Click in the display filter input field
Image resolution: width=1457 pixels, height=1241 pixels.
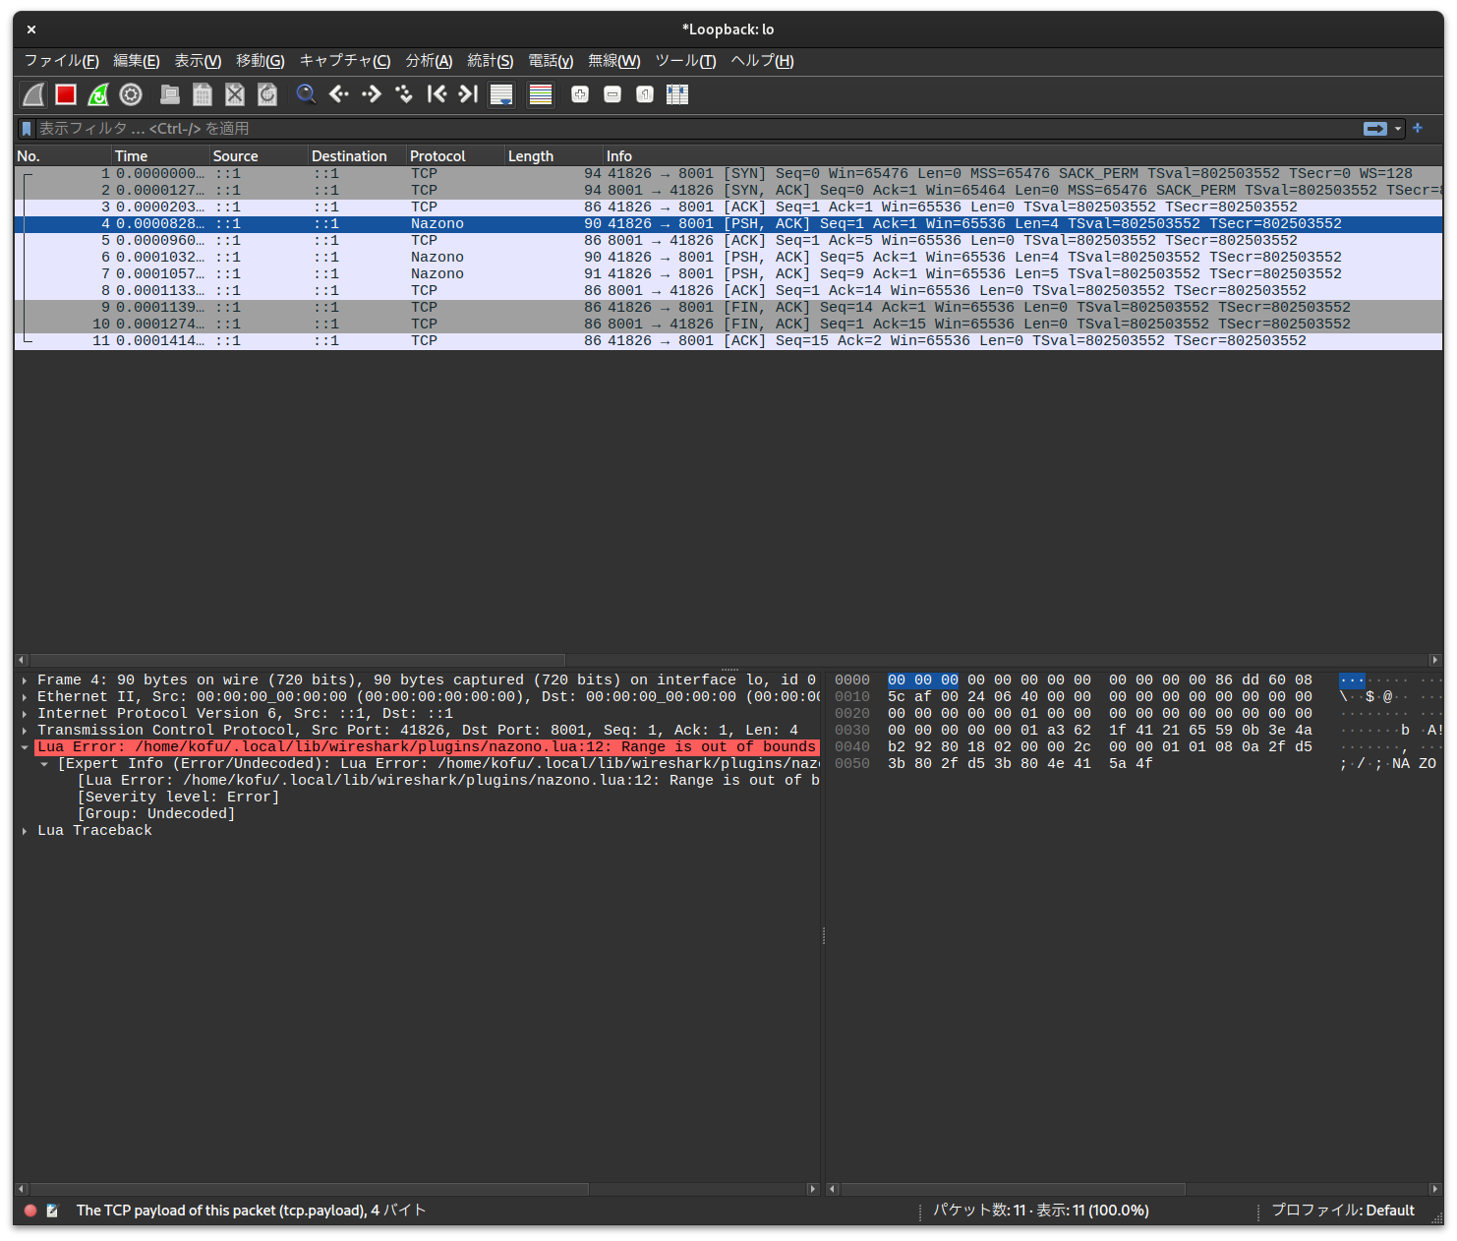(688, 129)
